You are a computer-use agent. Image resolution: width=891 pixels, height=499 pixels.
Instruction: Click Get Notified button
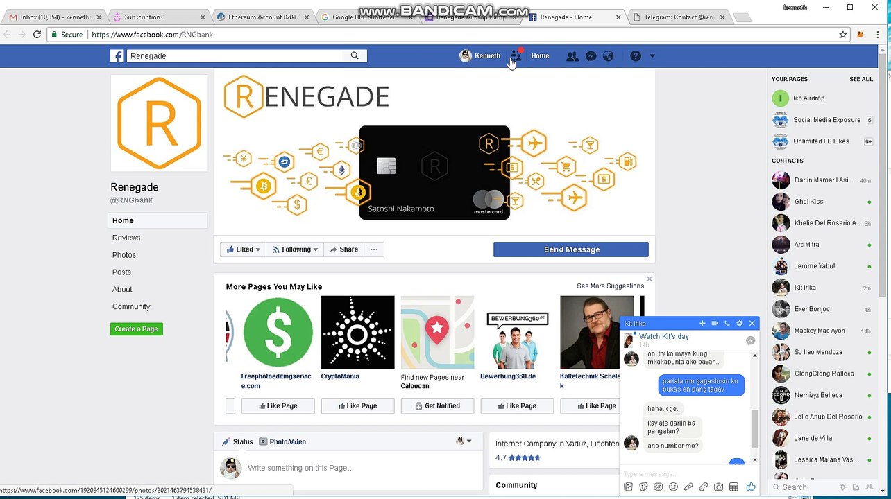437,406
